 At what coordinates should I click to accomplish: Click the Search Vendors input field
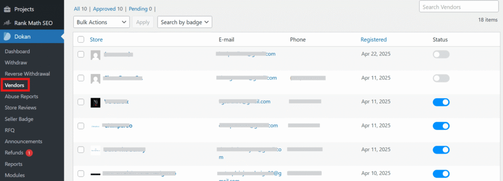tap(459, 7)
